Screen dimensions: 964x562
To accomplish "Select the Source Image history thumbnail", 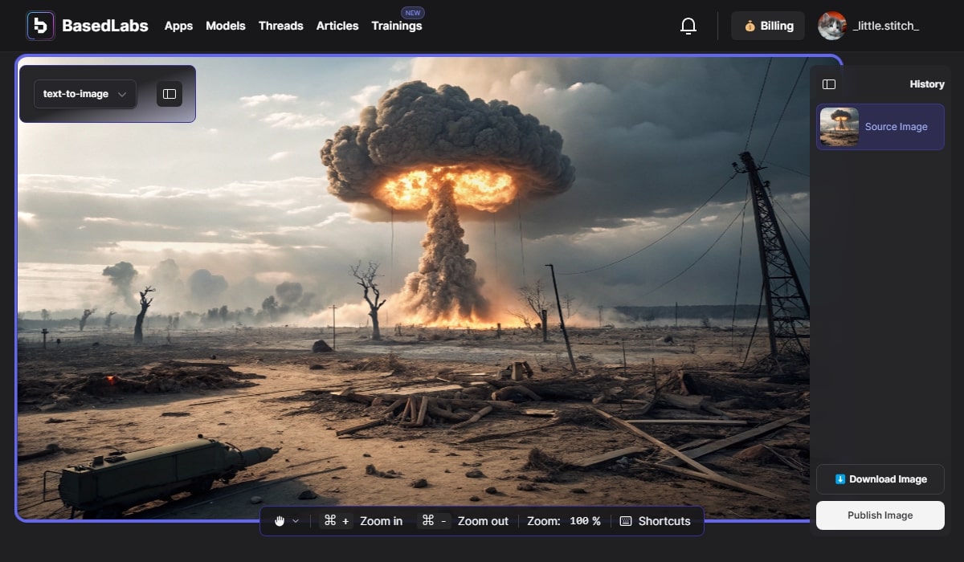I will [x=839, y=127].
